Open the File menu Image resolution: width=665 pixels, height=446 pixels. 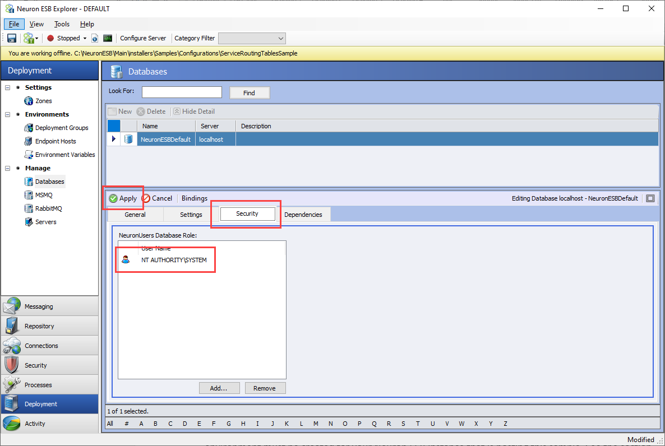click(14, 24)
